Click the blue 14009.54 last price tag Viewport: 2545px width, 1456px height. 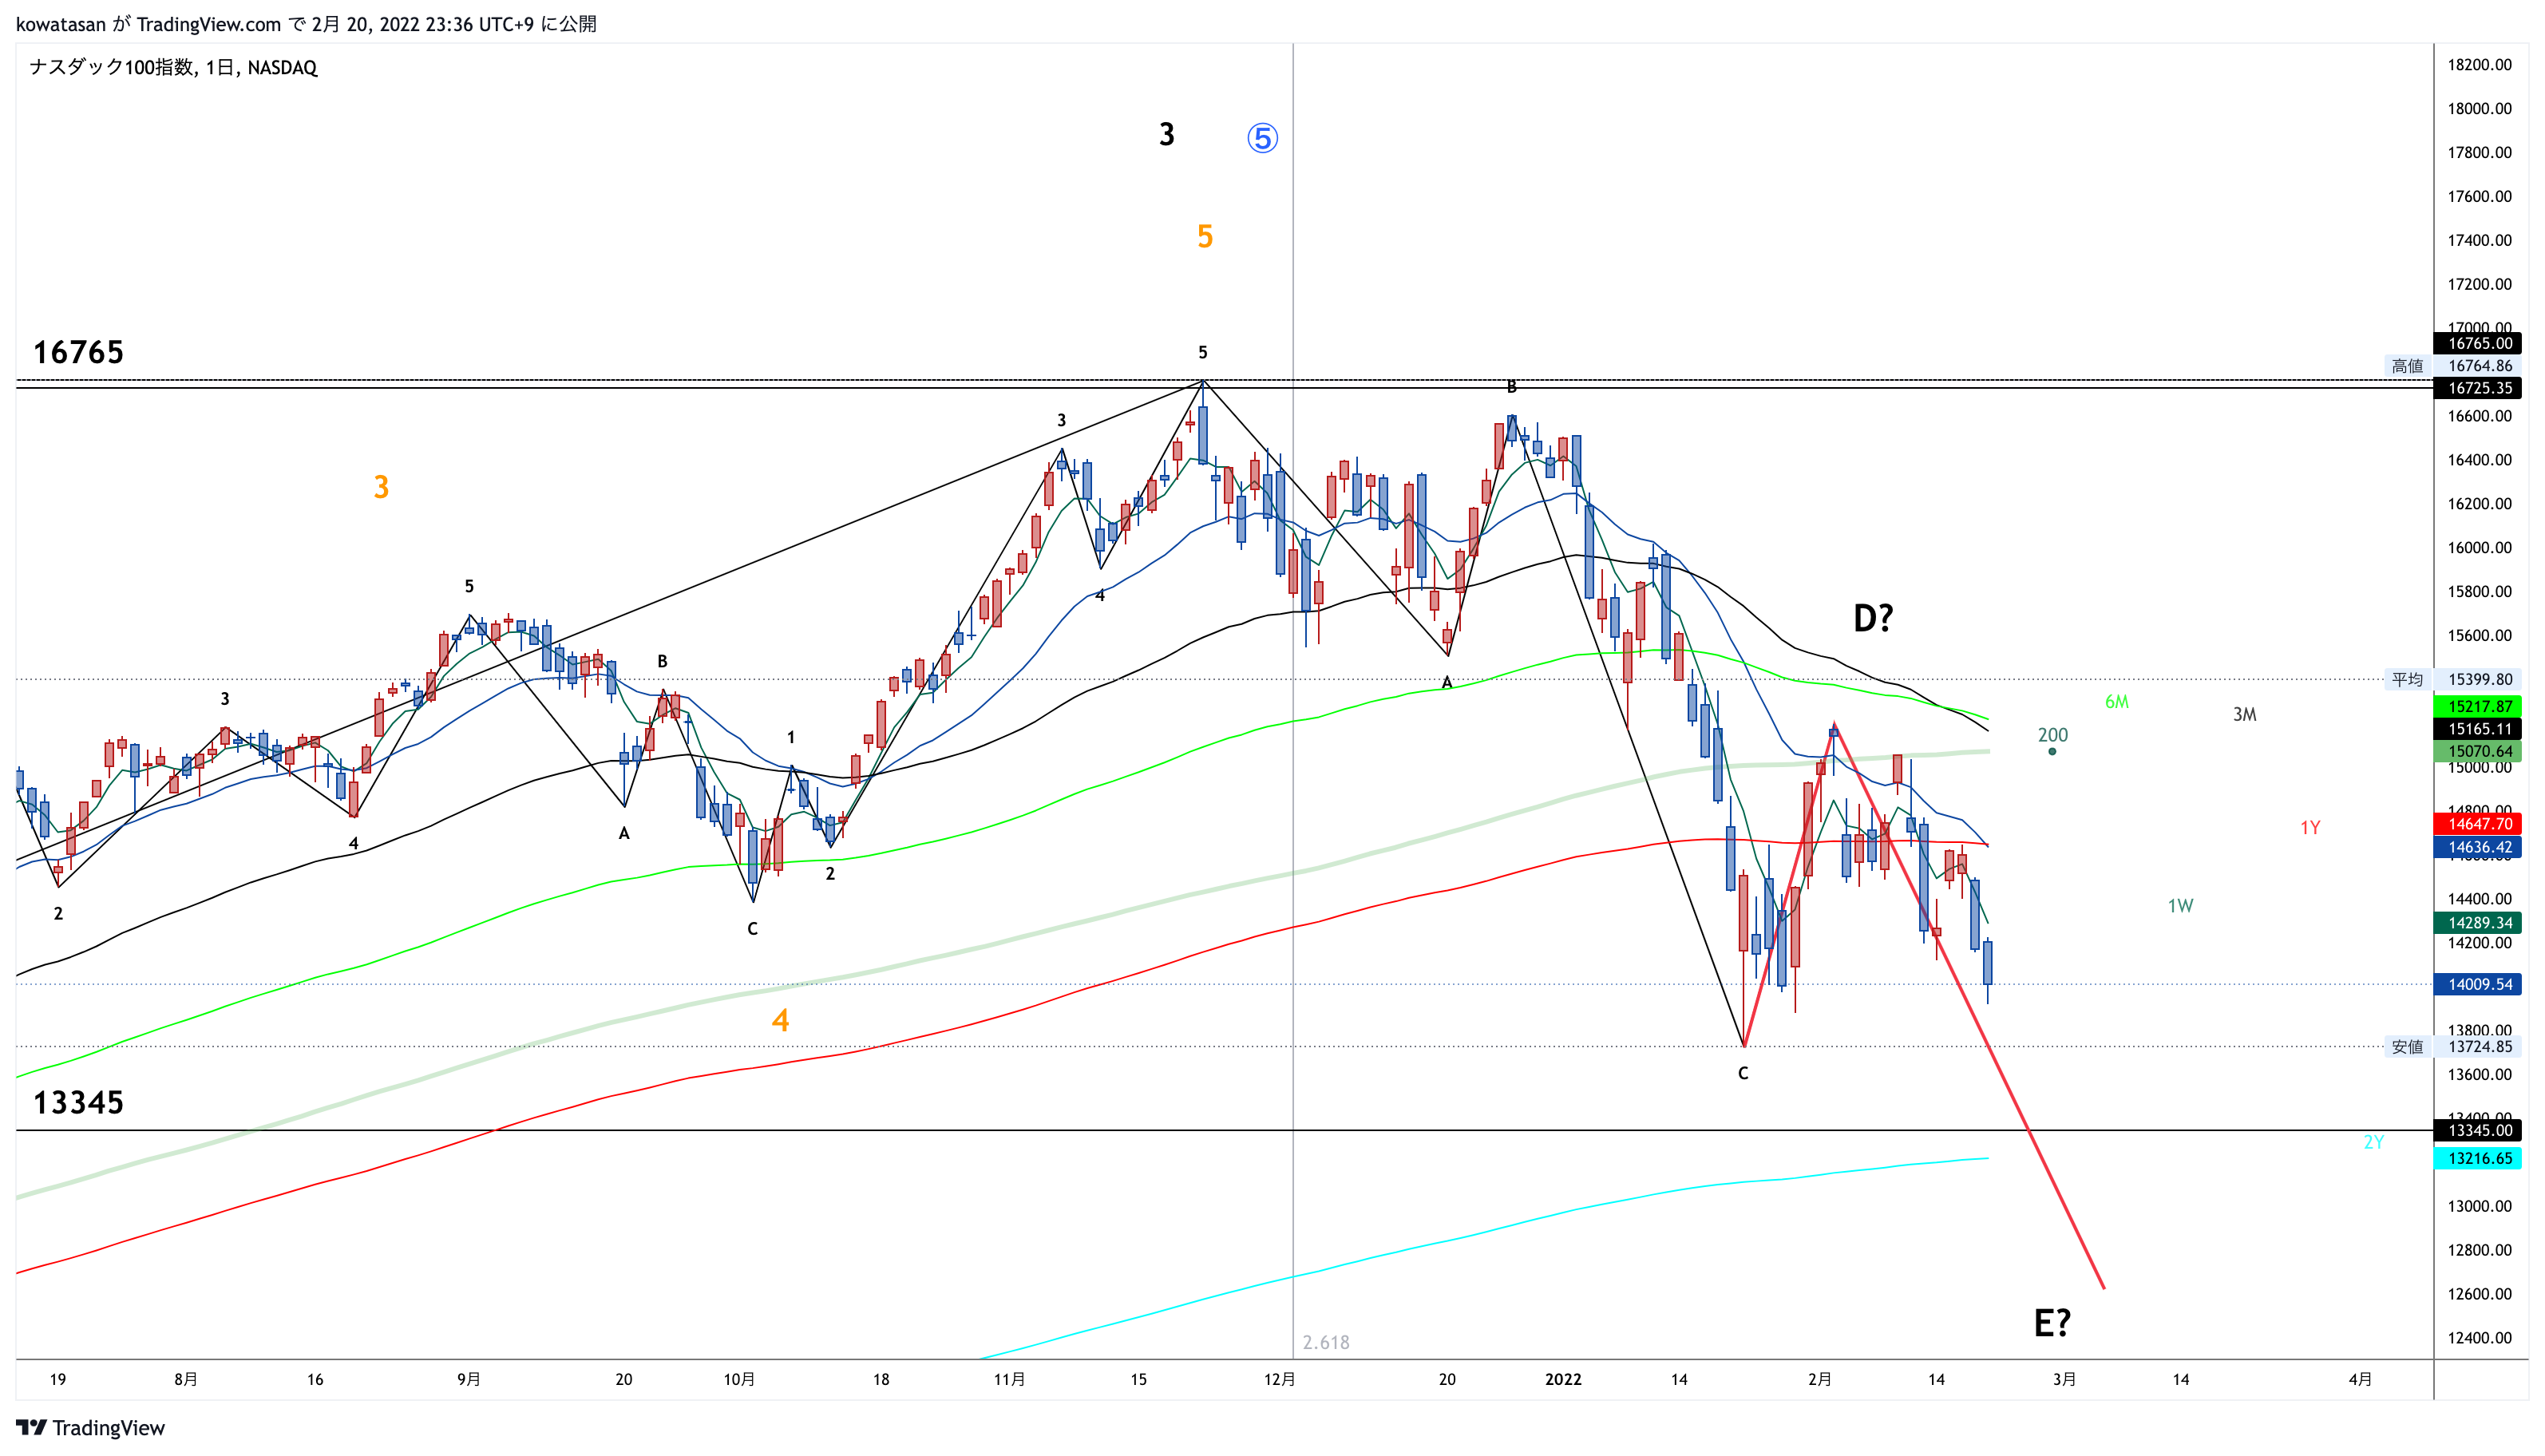tap(2479, 984)
